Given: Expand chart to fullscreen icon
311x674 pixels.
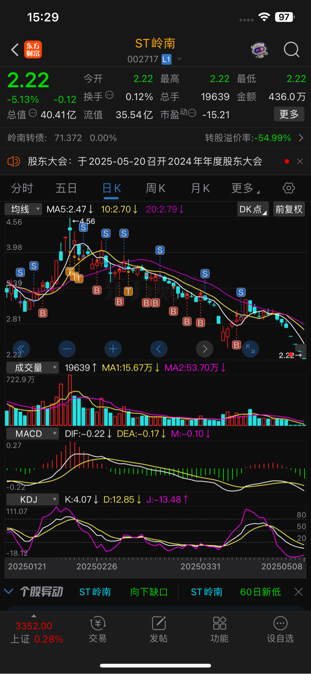Looking at the screenshot, I should pyautogui.click(x=250, y=349).
